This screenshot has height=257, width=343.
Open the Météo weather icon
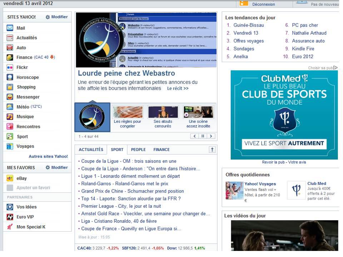tap(10, 107)
